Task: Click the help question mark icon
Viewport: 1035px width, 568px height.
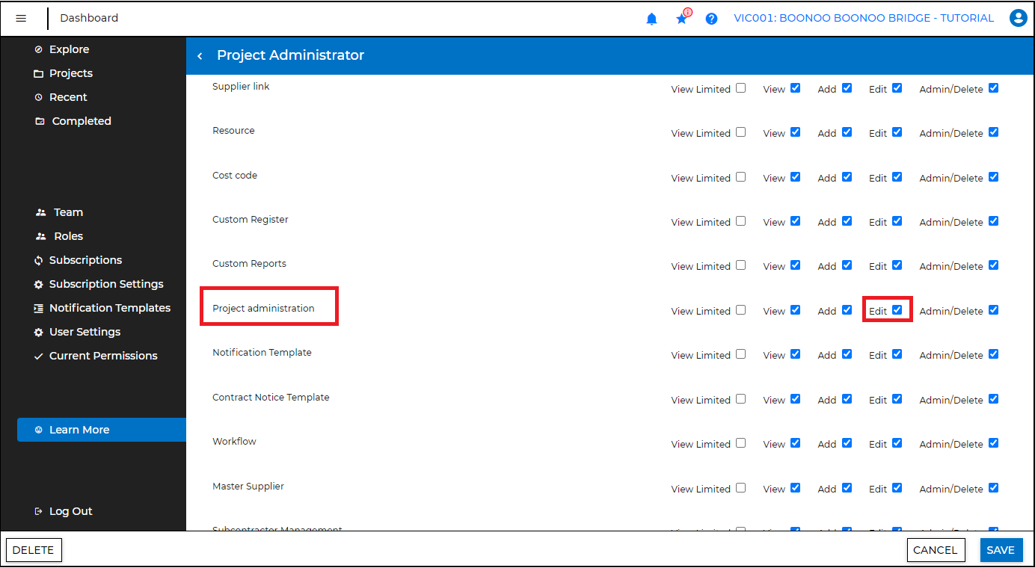Action: (x=711, y=19)
